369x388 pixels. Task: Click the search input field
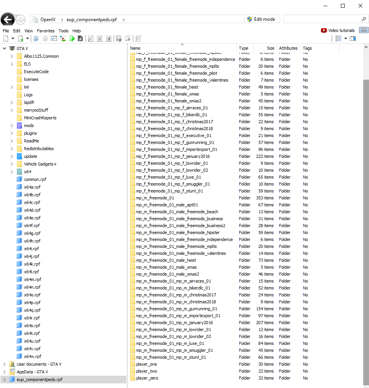point(321,19)
